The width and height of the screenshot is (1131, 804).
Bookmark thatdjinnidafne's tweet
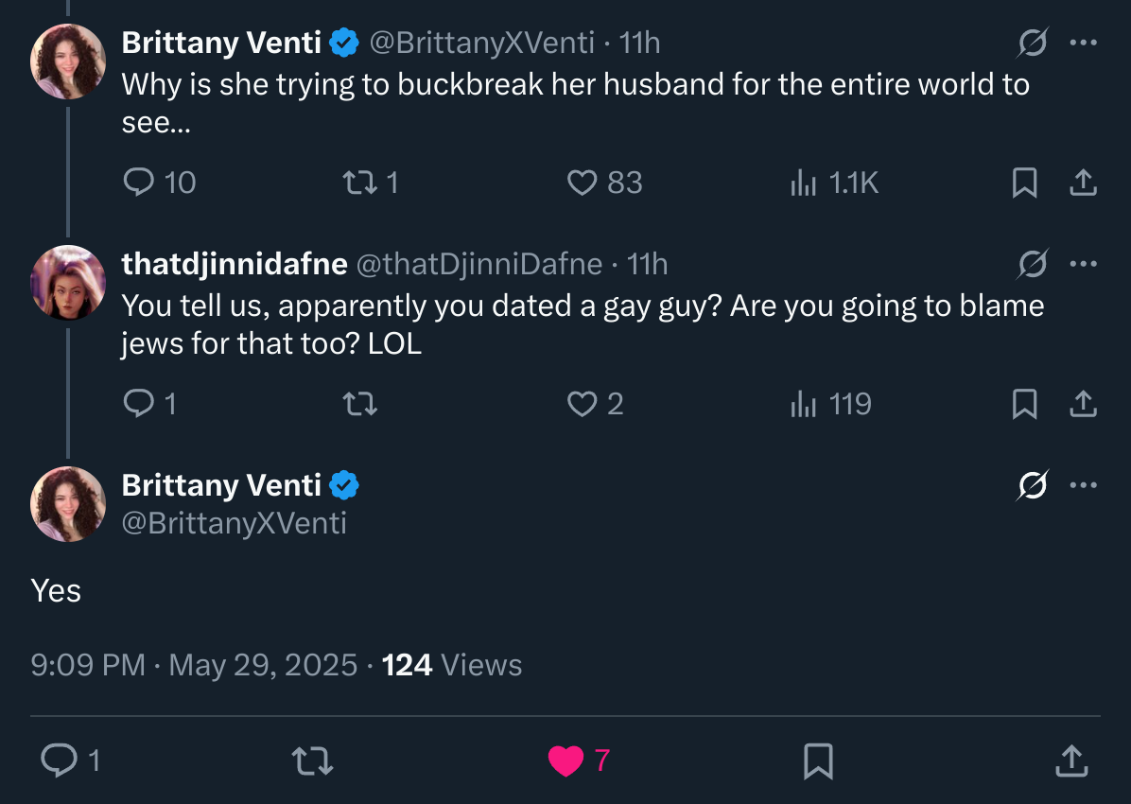click(1024, 405)
